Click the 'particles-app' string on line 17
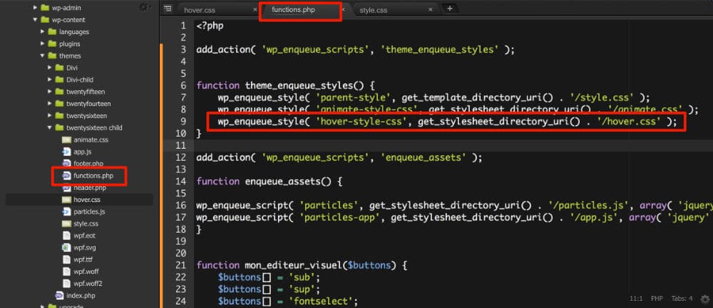This screenshot has height=308, width=713. pyautogui.click(x=338, y=217)
